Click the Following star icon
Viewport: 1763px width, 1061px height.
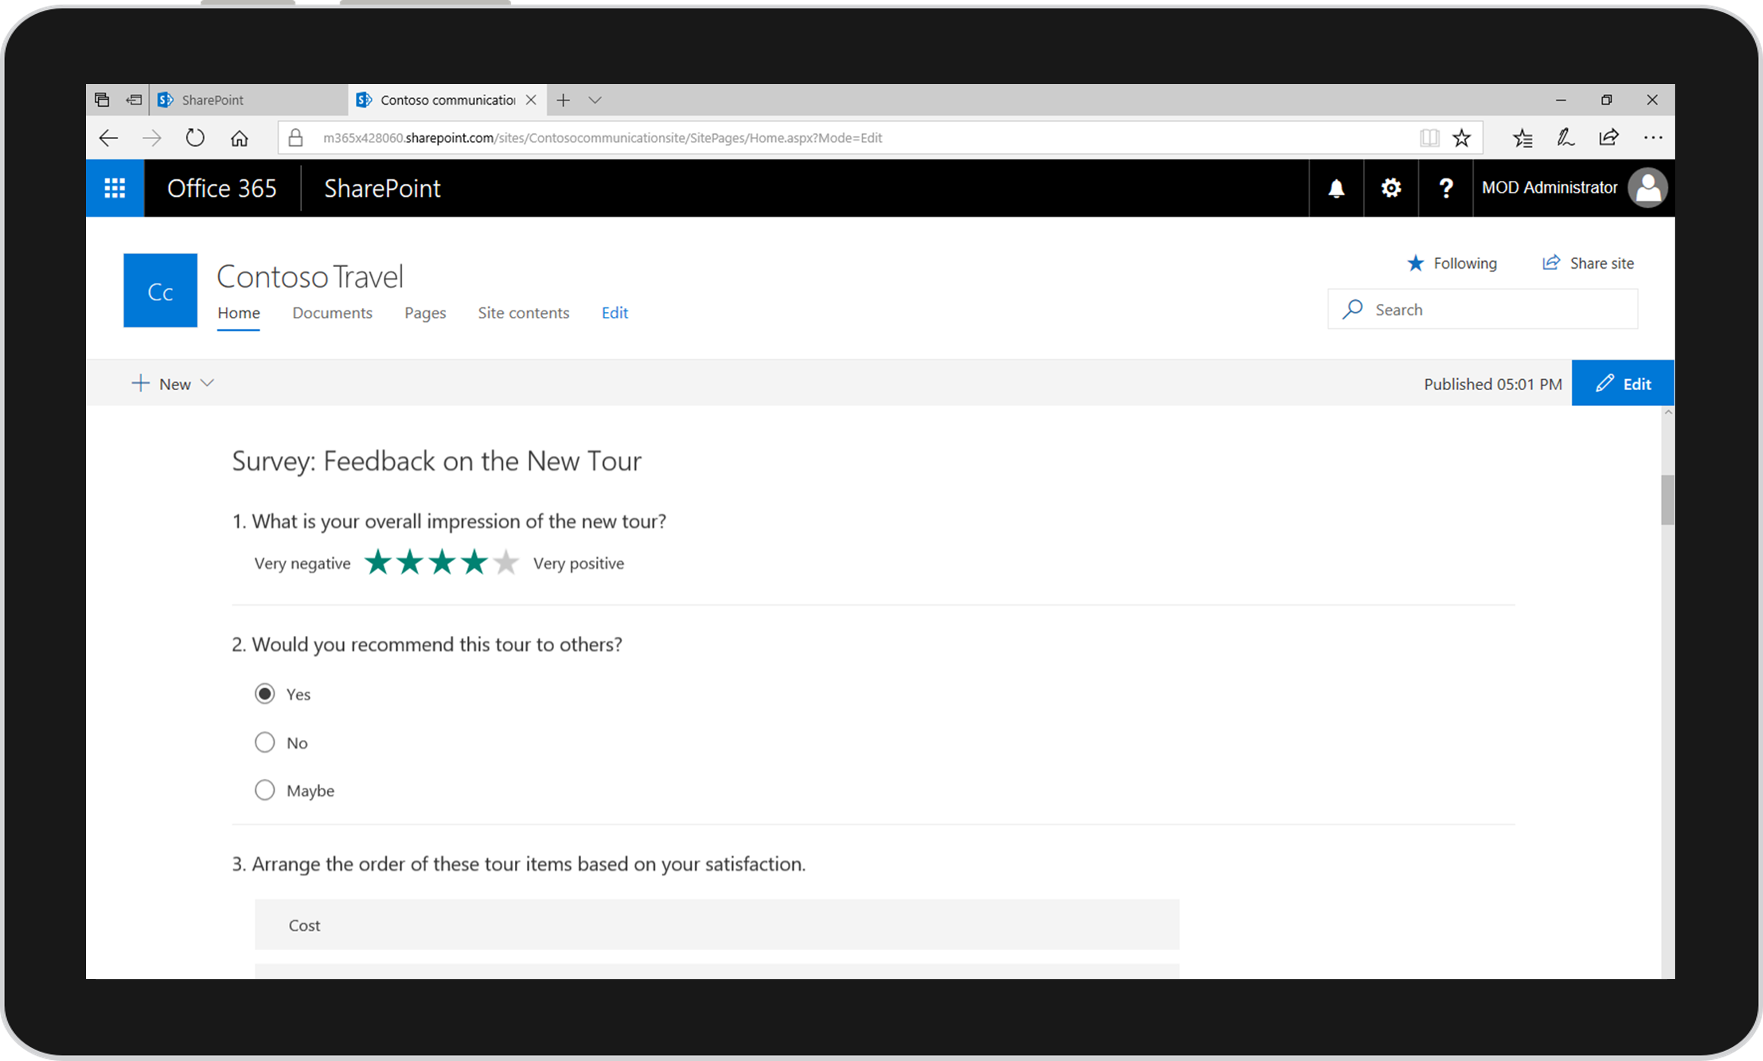(1413, 263)
